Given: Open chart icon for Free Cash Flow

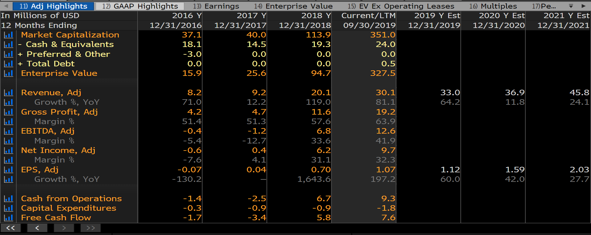Looking at the screenshot, I should 8,218.
